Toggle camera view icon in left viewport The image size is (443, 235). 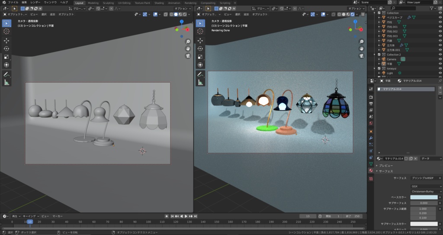(188, 56)
